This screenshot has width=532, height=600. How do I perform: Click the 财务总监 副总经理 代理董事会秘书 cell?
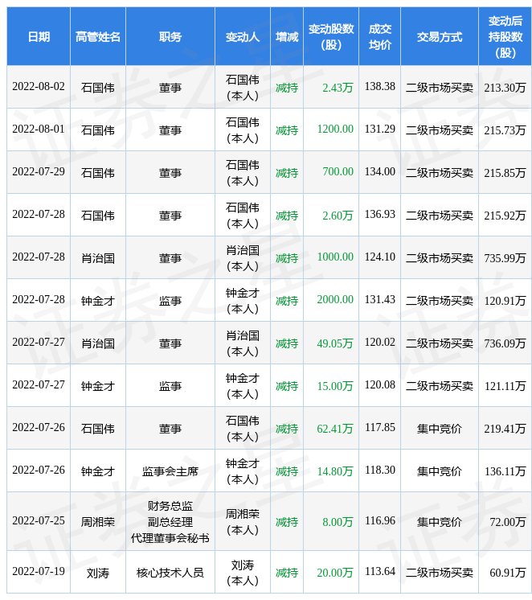[x=170, y=522]
